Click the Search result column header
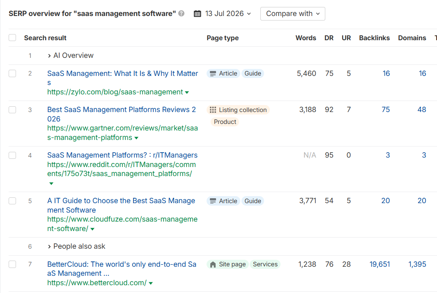The image size is (437, 293). [45, 38]
